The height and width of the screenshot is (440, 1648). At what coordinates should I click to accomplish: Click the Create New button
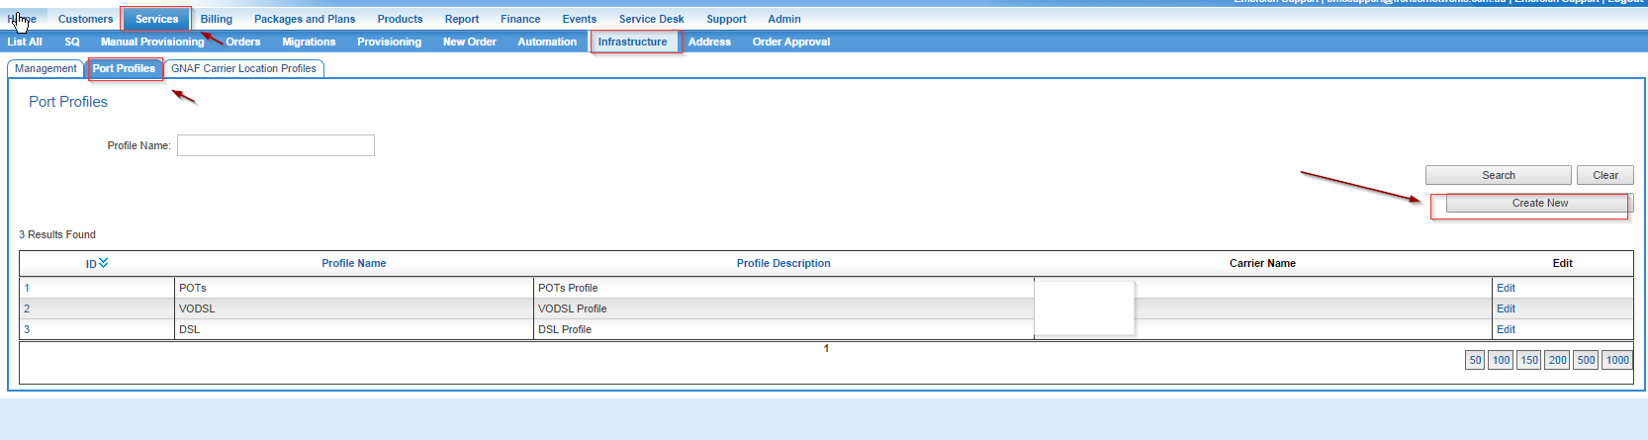point(1539,203)
